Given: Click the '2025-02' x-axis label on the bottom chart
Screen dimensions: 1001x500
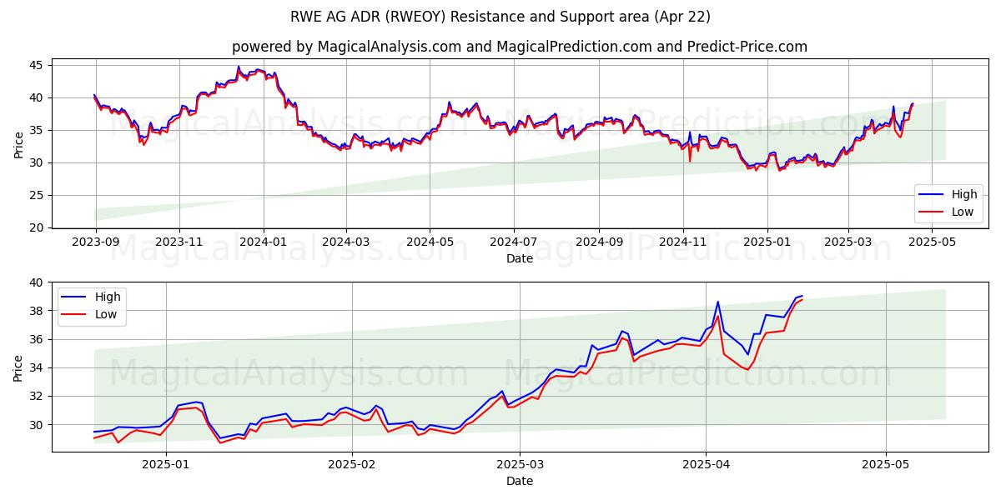Looking at the screenshot, I should click(x=352, y=466).
